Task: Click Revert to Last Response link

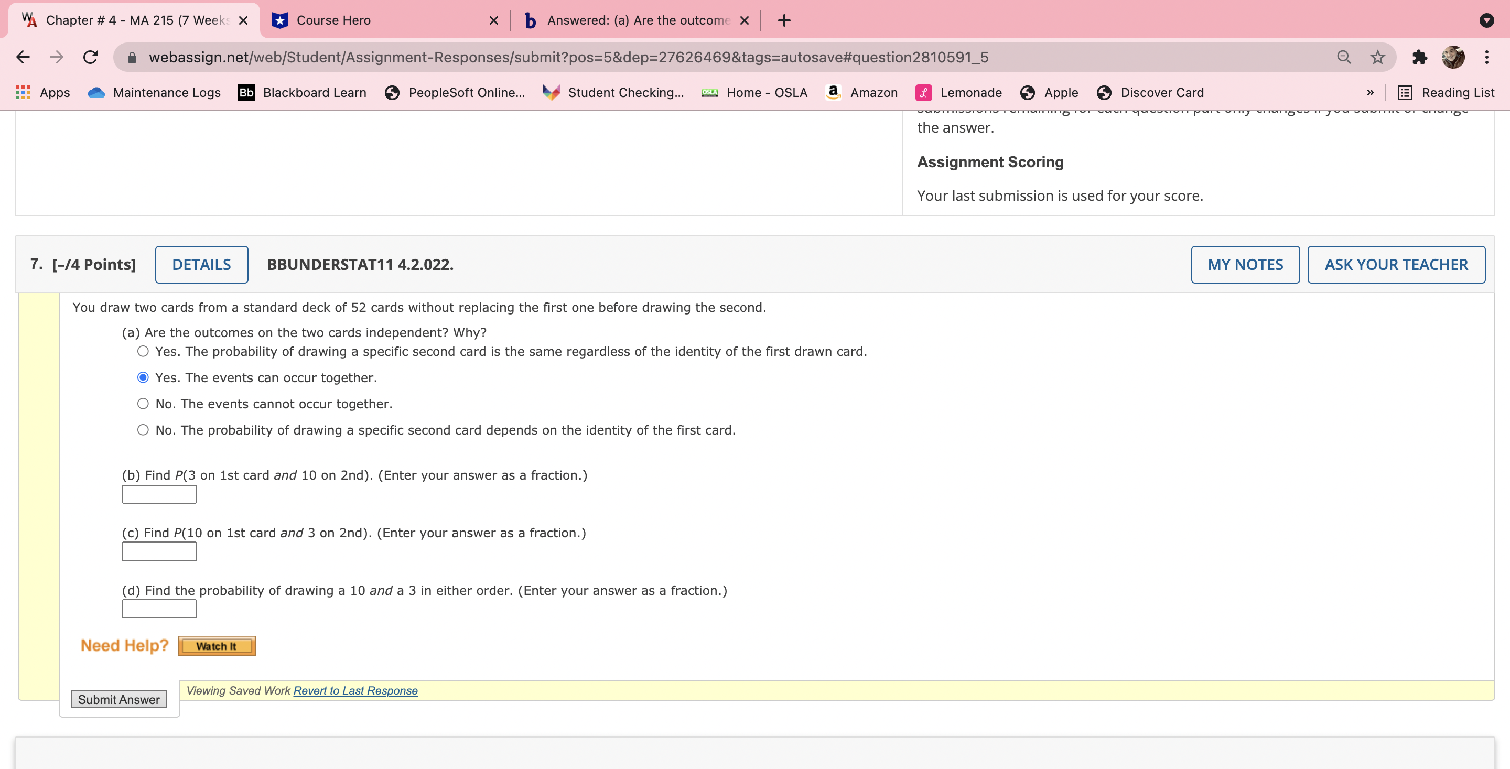Action: (355, 690)
